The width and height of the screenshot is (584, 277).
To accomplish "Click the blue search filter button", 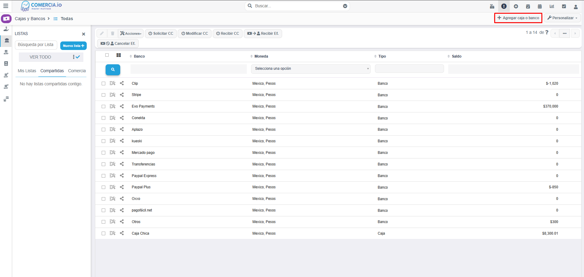I will (x=113, y=69).
